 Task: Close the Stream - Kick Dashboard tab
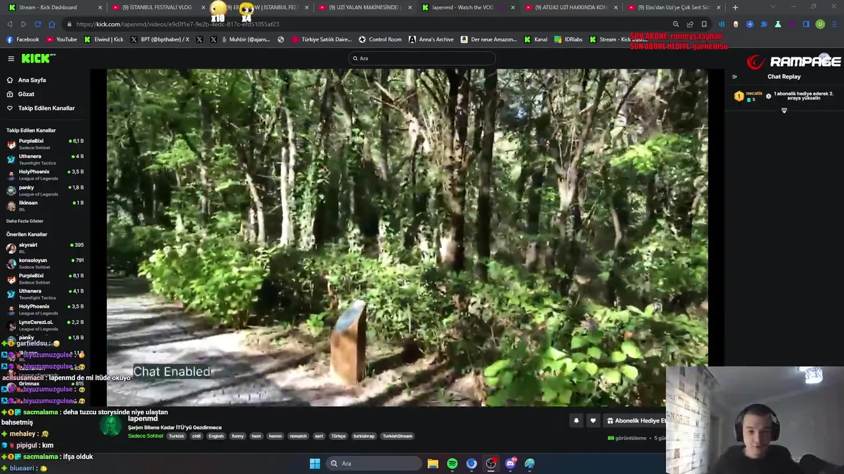pos(100,7)
